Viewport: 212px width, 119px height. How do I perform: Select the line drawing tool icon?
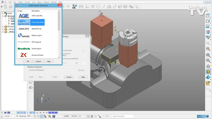(x=93, y=6)
